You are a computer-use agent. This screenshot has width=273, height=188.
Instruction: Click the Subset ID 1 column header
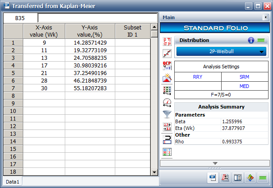coord(132,31)
